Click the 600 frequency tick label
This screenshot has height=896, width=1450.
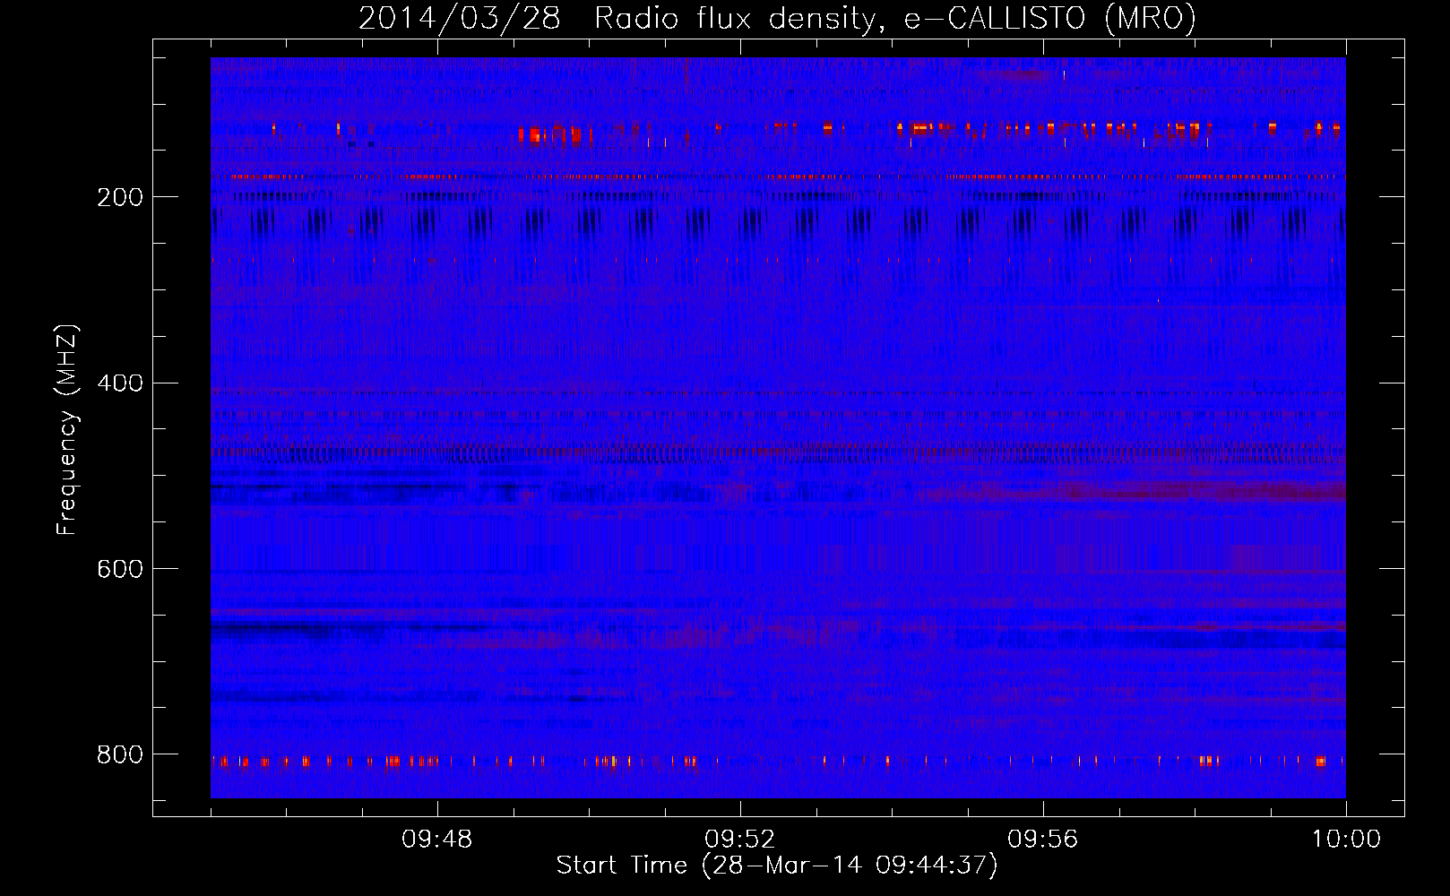pos(120,569)
